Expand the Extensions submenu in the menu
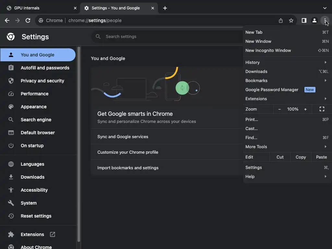Image resolution: width=332 pixels, height=249 pixels. click(287, 99)
